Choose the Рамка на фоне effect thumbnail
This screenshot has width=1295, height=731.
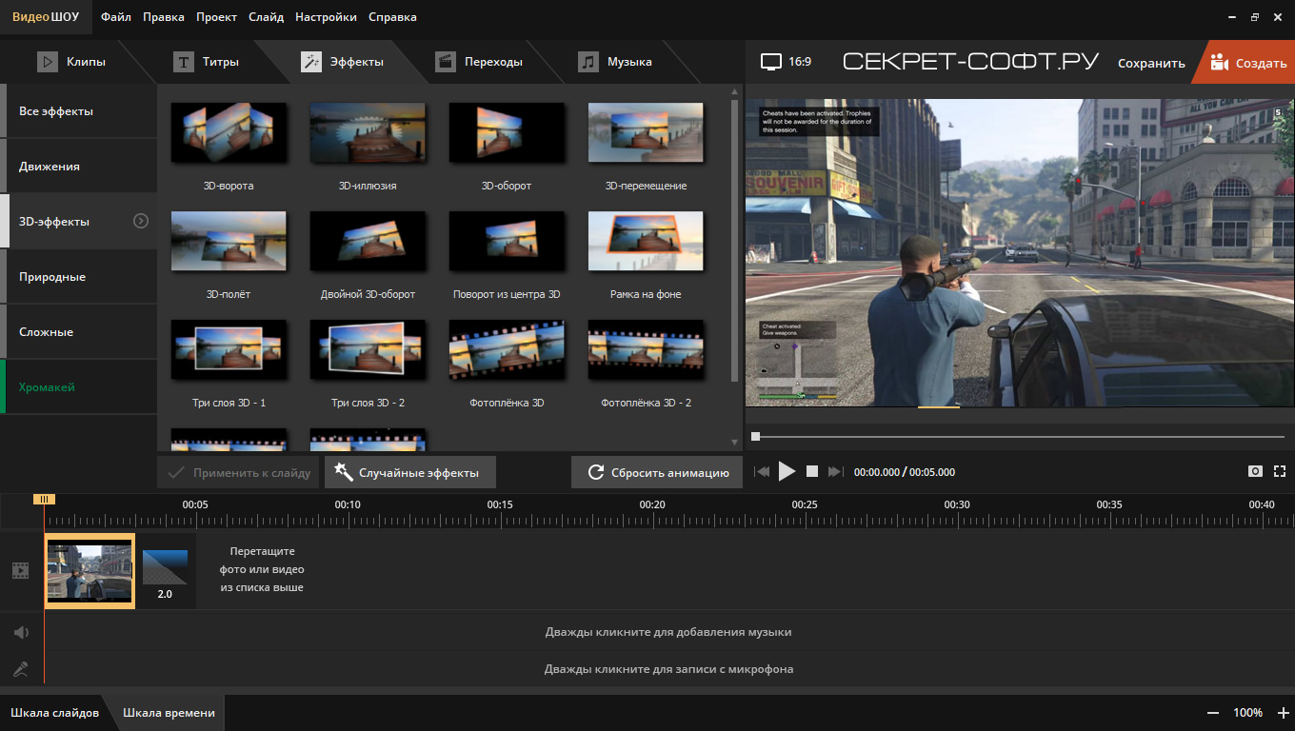point(646,242)
